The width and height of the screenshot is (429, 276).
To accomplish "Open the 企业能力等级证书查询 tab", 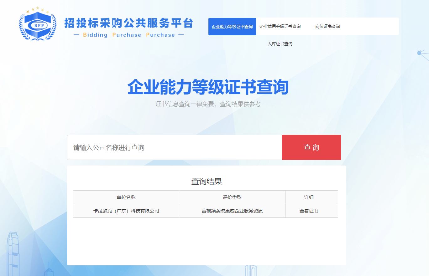I will click(232, 27).
